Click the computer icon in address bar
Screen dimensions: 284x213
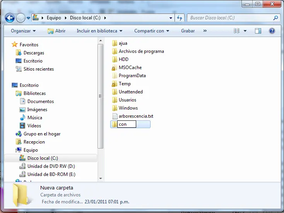pyautogui.click(x=36, y=17)
